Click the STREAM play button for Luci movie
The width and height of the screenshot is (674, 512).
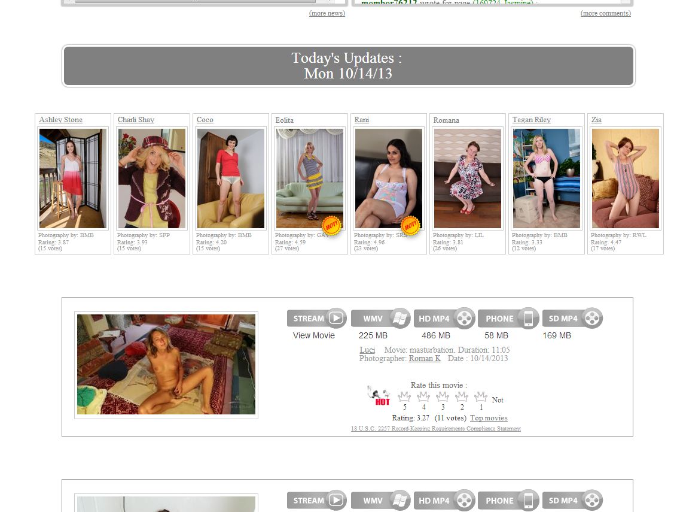coord(316,318)
